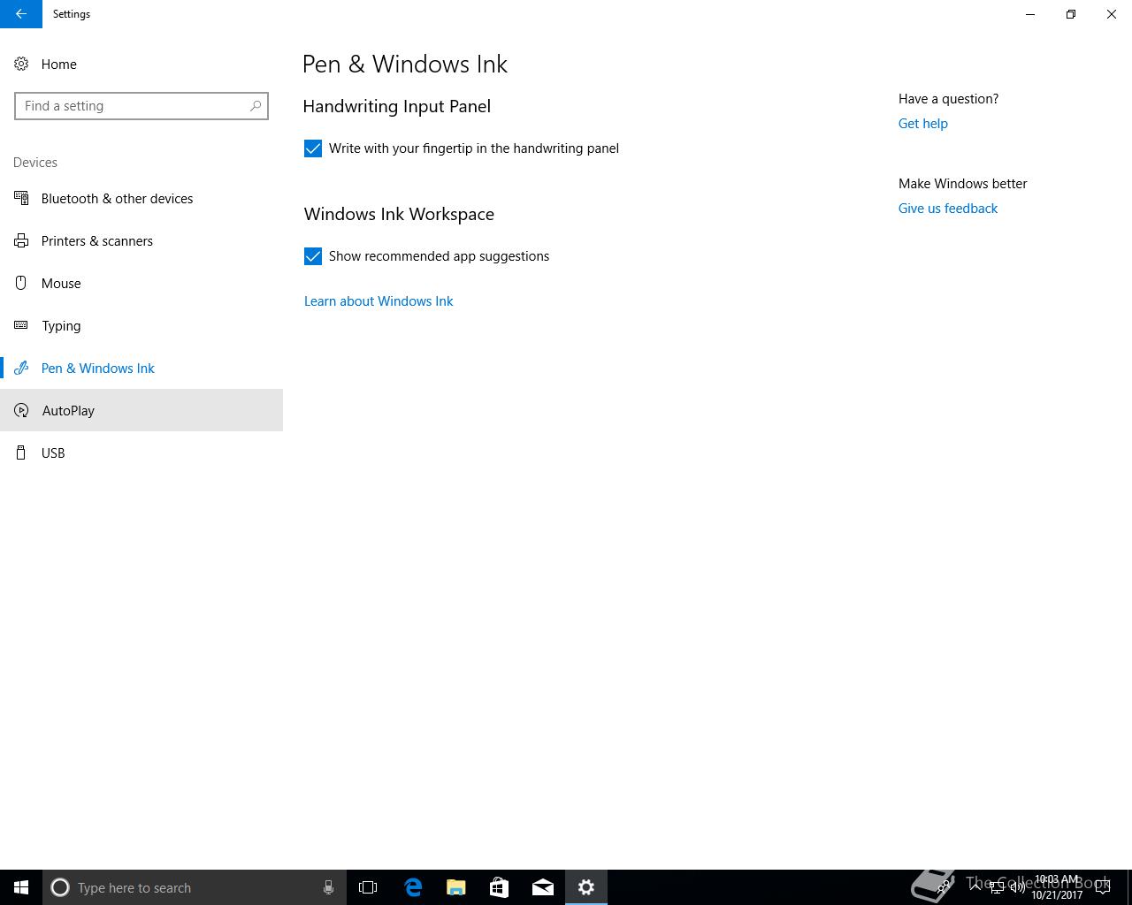Uncheck Show recommended app suggestions
Viewport: 1132px width, 905px height.
(313, 256)
